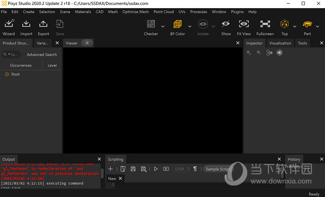
Task: Click the Top view cube icon
Action: click(284, 24)
